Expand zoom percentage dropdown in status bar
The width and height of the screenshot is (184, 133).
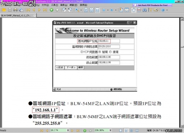110,130
